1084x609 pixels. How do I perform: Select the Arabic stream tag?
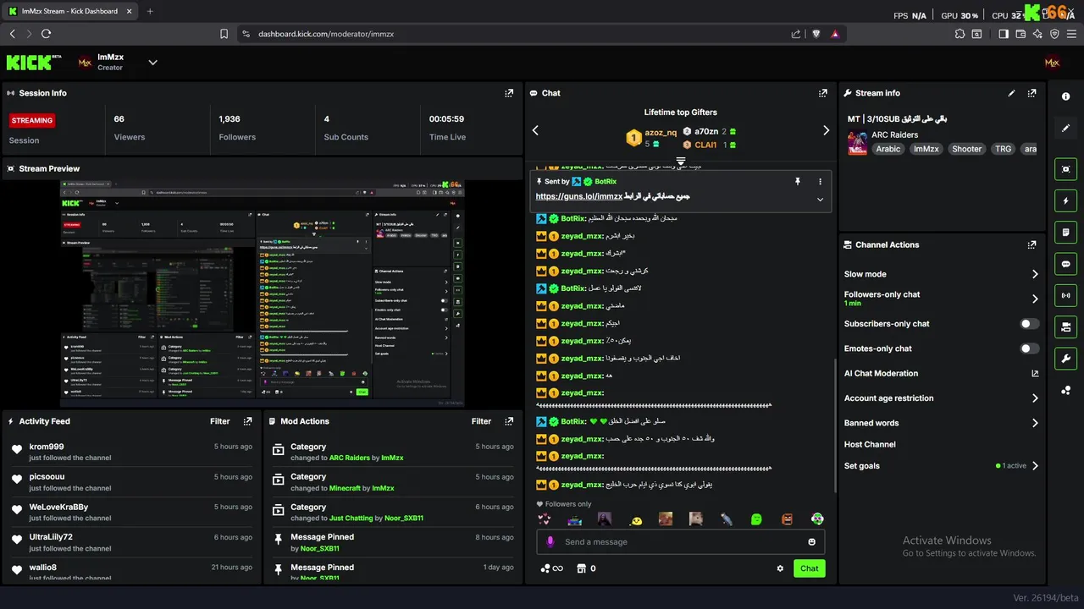888,149
